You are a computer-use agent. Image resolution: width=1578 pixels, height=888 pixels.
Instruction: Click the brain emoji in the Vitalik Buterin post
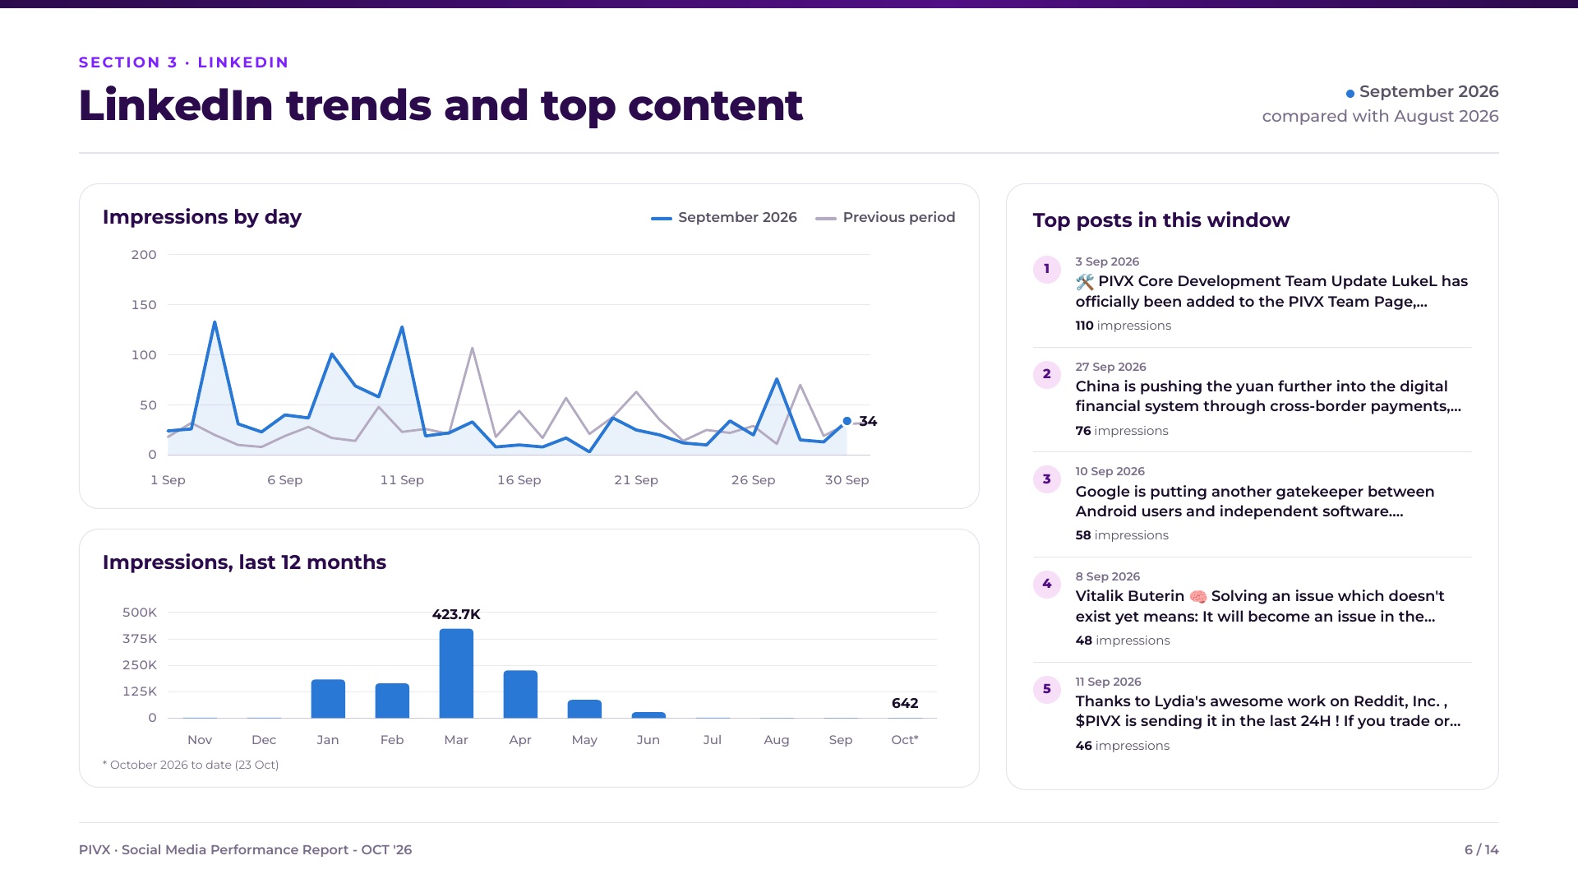coord(1198,597)
